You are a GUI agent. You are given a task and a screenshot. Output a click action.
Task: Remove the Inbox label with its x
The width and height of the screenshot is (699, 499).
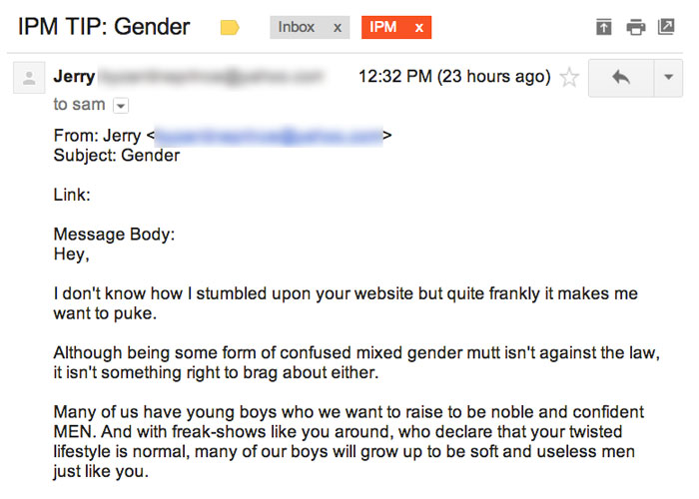(x=338, y=28)
